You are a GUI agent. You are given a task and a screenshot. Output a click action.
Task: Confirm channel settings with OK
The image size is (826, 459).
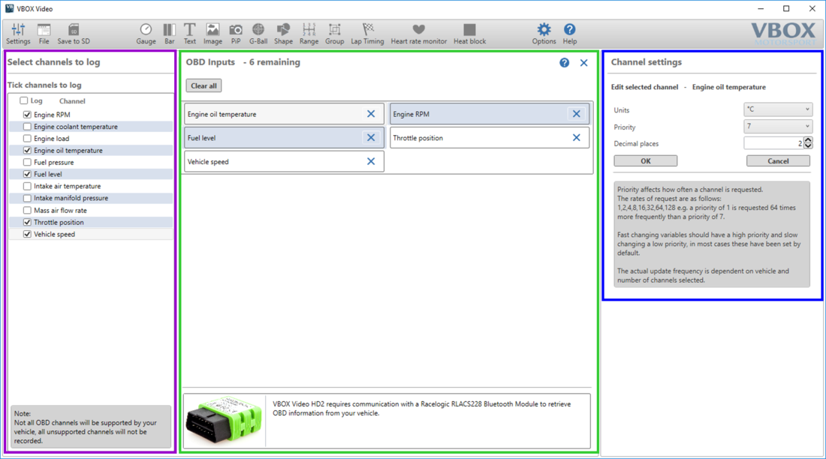coord(645,161)
